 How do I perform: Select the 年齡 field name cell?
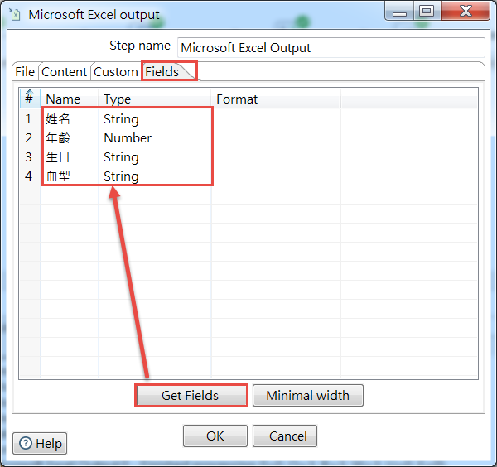(70, 138)
